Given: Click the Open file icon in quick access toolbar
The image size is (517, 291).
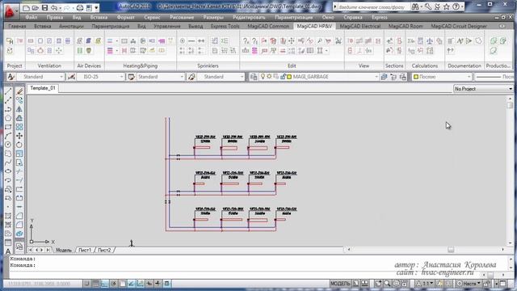Looking at the screenshot, I should (x=36, y=7).
